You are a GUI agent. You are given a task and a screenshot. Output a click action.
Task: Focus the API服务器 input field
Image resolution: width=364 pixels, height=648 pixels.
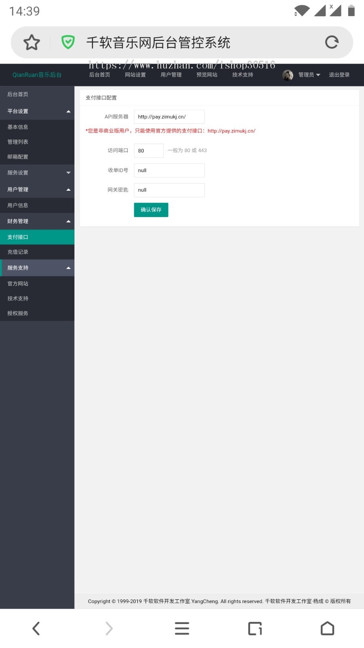pos(169,117)
